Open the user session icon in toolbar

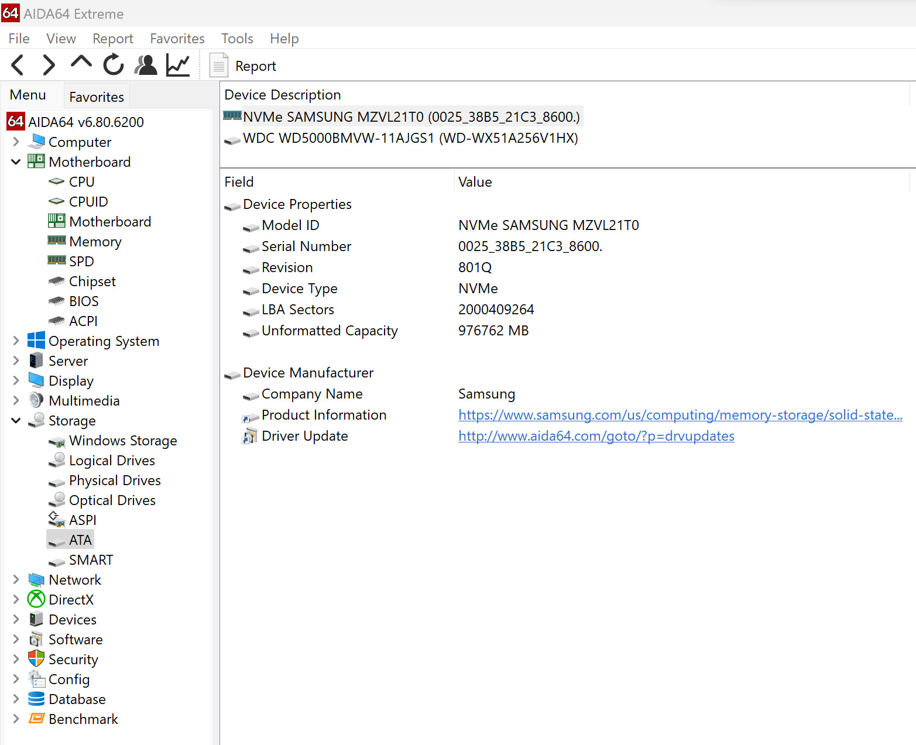point(146,65)
